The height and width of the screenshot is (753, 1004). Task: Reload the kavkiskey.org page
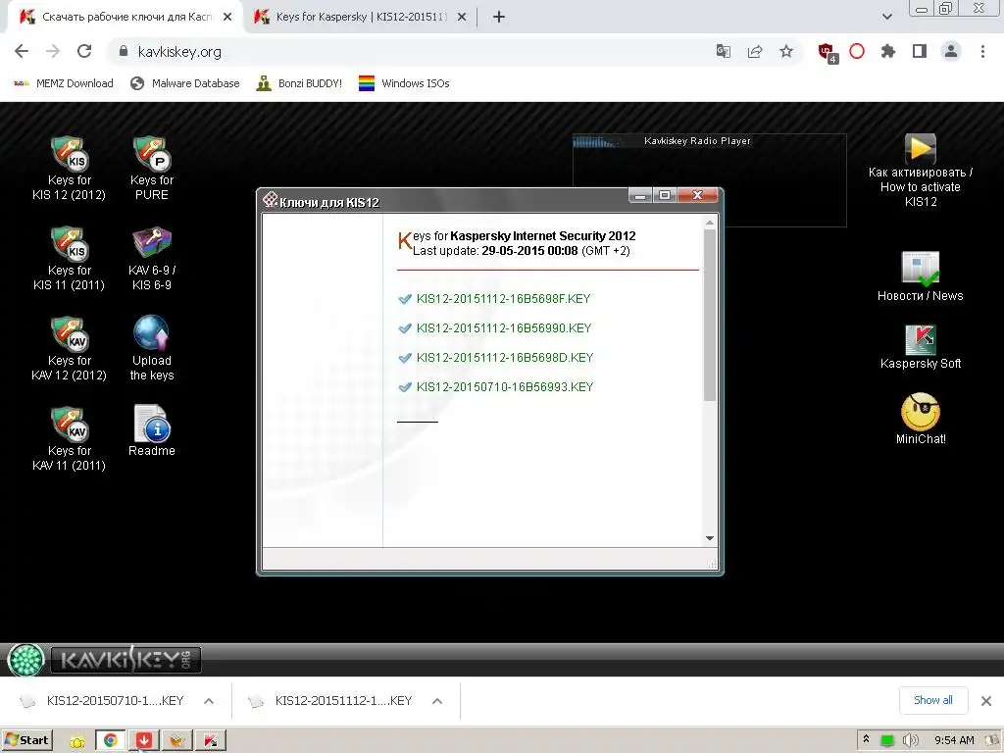84,51
